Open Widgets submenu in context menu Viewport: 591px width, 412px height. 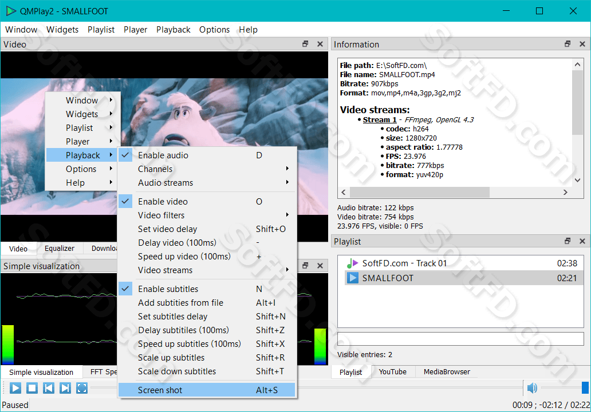point(82,114)
